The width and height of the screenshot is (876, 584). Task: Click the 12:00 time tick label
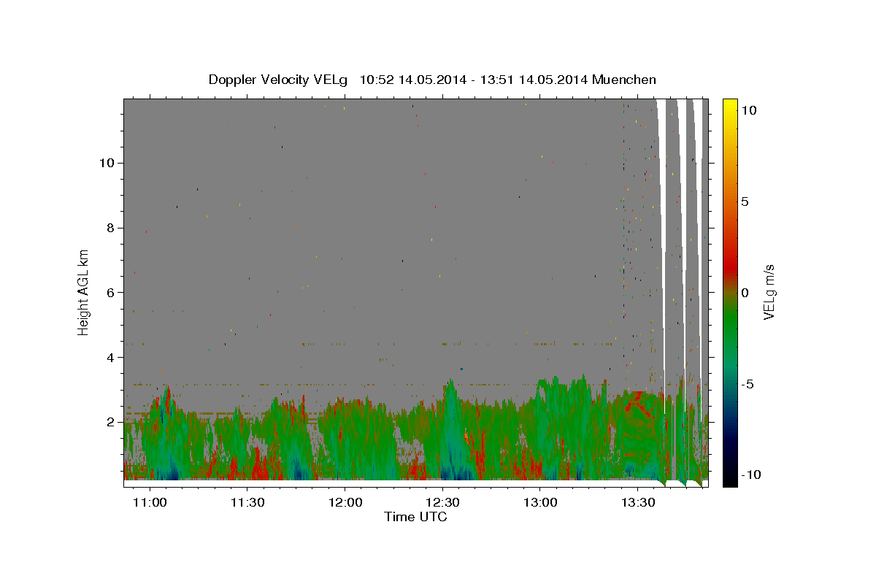pos(345,502)
